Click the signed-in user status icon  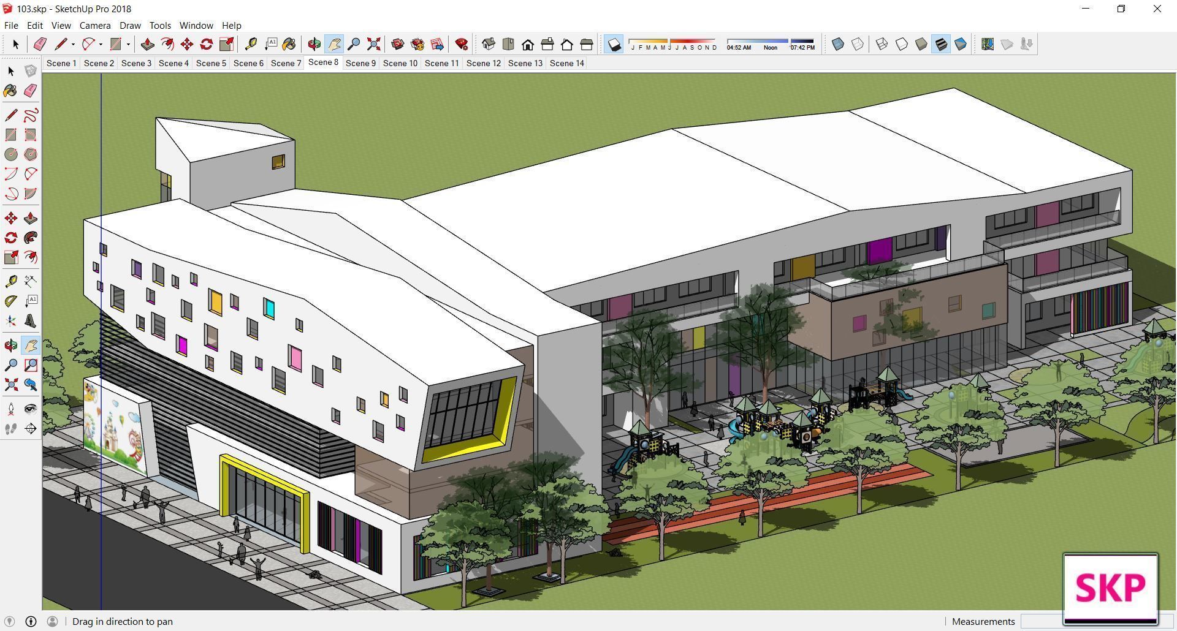52,621
